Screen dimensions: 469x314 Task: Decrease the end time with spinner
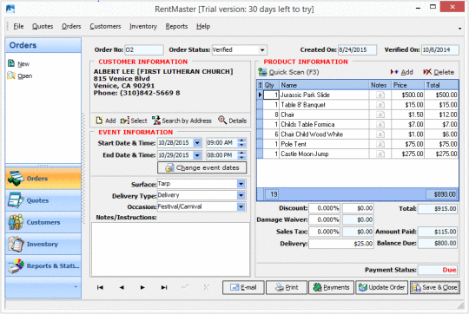(241, 158)
